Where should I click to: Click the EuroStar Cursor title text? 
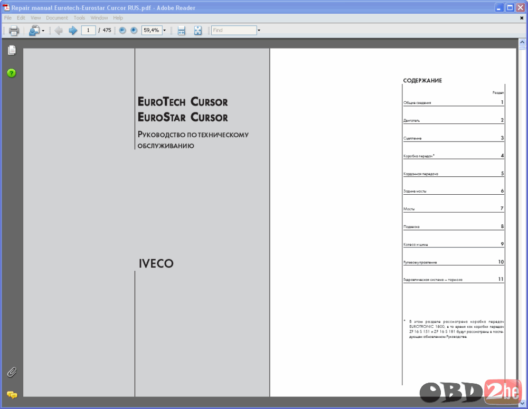(x=183, y=117)
